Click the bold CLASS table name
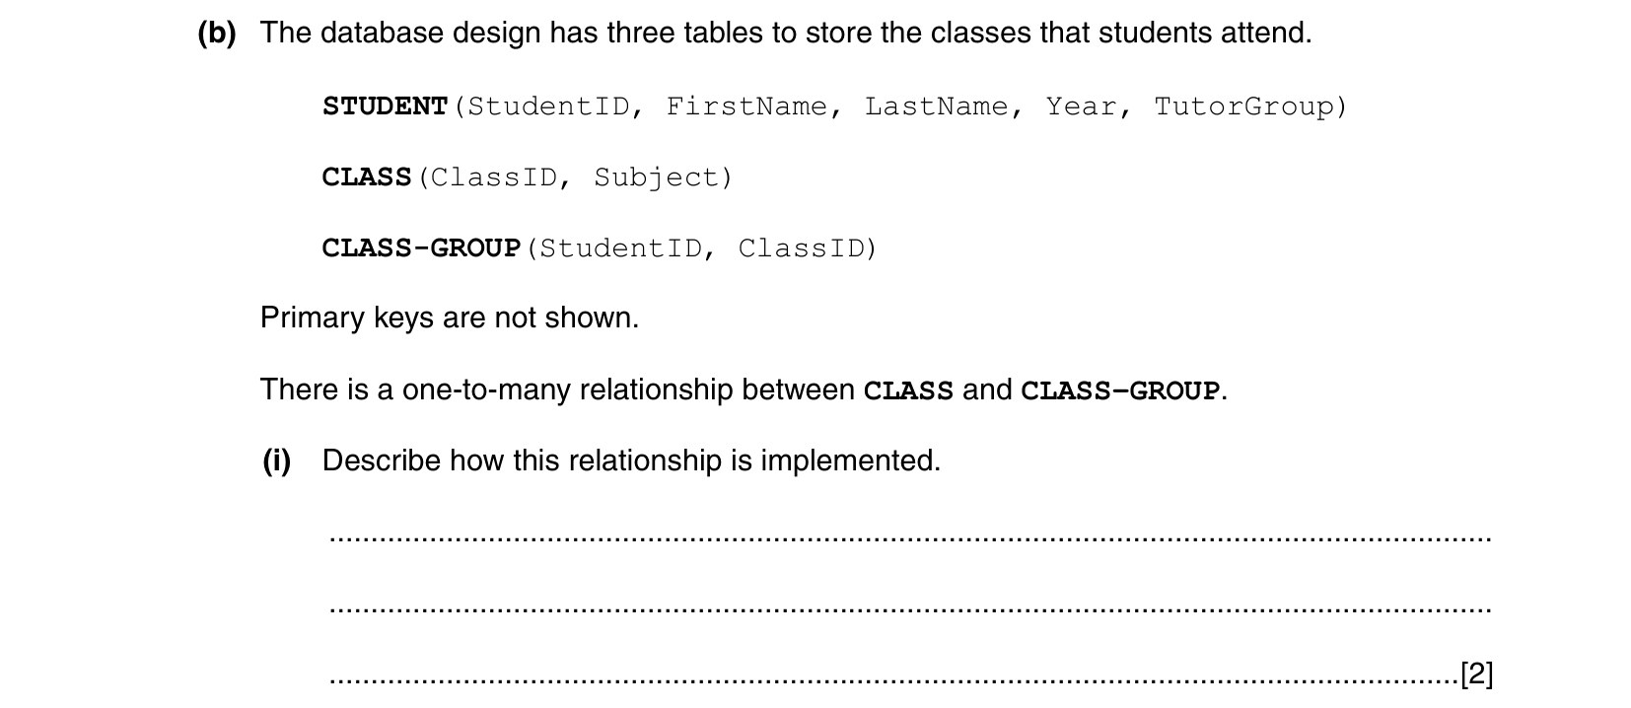Screen dimensions: 1631x708 coord(367,177)
